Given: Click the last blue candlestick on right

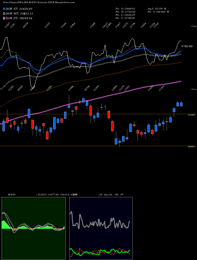Looking at the screenshot, I should pos(181,104).
